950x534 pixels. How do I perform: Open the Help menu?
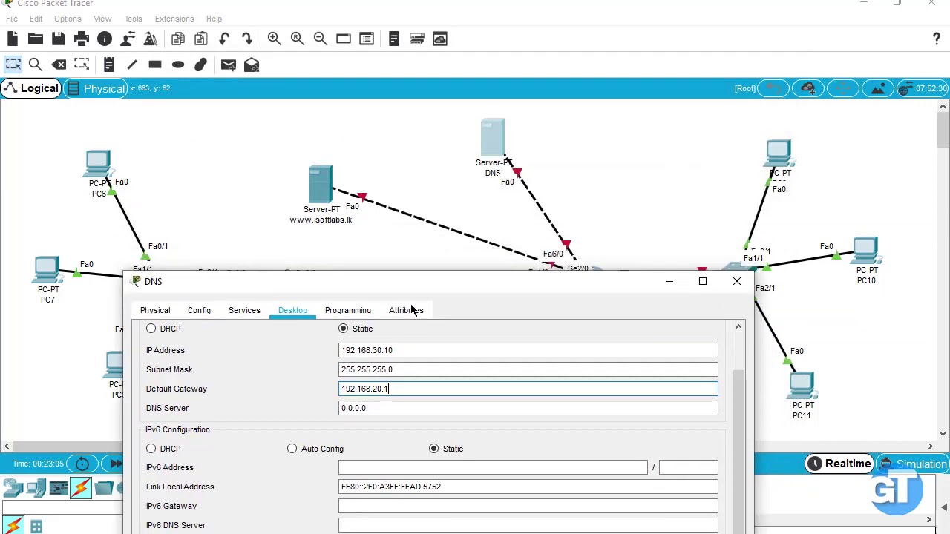[x=214, y=19]
